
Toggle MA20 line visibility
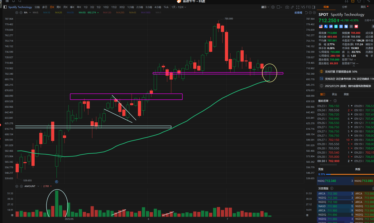[59, 12]
